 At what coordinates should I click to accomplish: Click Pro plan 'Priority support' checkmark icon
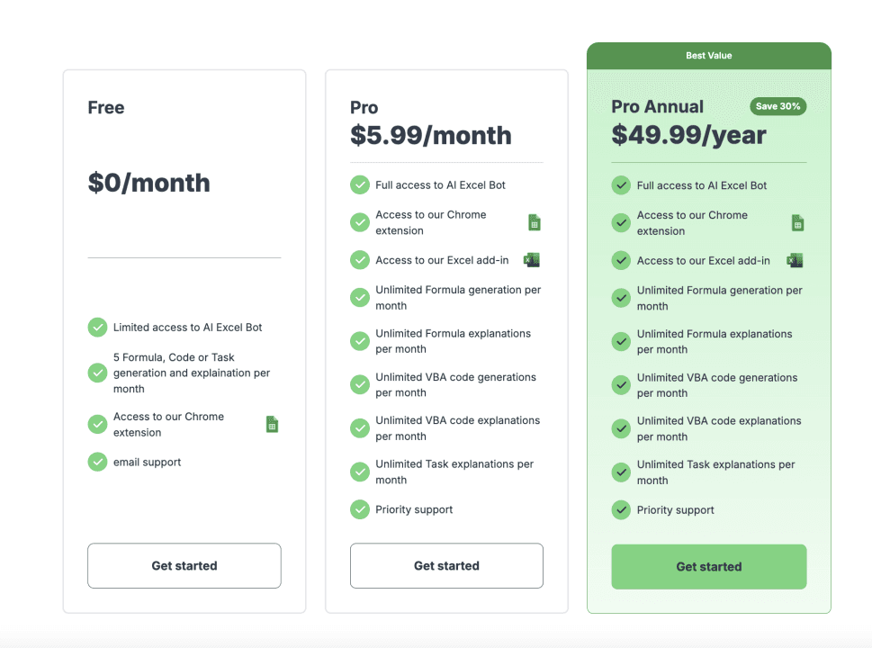pos(360,509)
